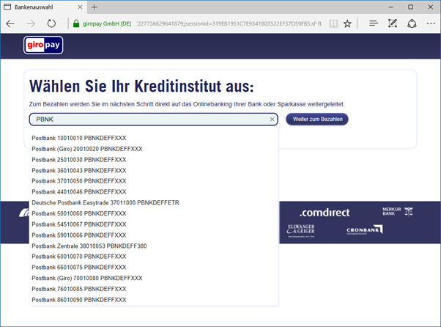Choose Deutsche Postbank Easytrade 37011000 entry
441x327 pixels.
(x=105, y=202)
